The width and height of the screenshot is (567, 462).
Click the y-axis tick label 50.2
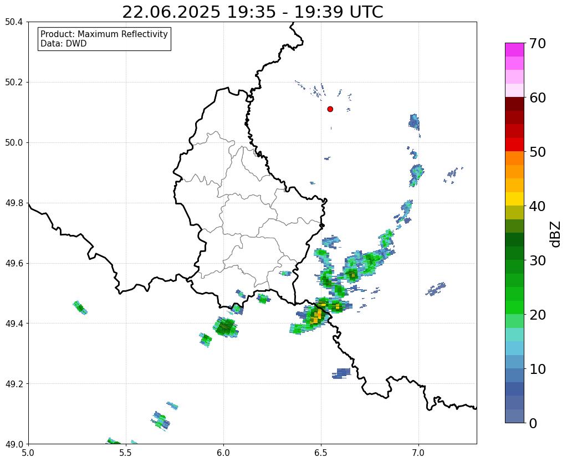(14, 83)
